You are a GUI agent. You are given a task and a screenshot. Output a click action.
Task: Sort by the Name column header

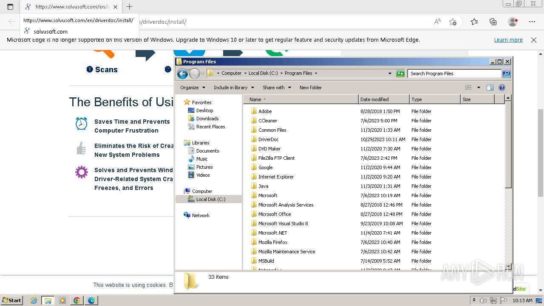pos(301,99)
